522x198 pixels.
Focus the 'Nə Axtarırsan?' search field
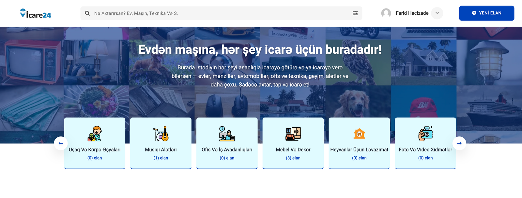tap(221, 13)
